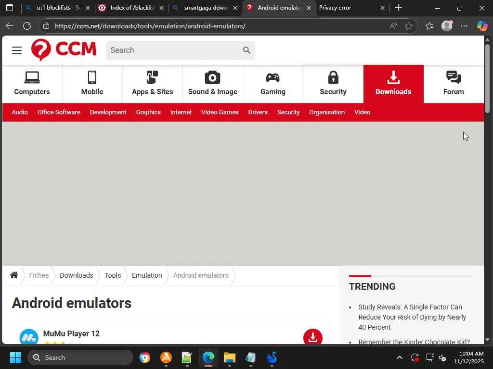Open Microsoft Edge from taskbar
The image size is (493, 369).
(208, 357)
